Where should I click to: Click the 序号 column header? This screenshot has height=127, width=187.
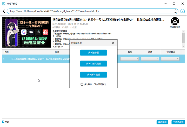pyautogui.click(x=6, y=52)
